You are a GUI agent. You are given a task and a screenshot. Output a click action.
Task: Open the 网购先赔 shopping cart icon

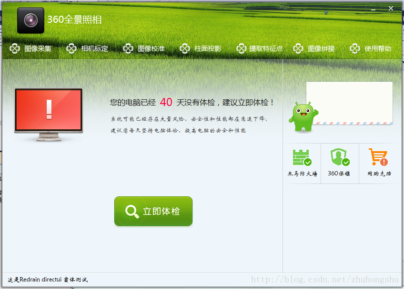[378, 157]
